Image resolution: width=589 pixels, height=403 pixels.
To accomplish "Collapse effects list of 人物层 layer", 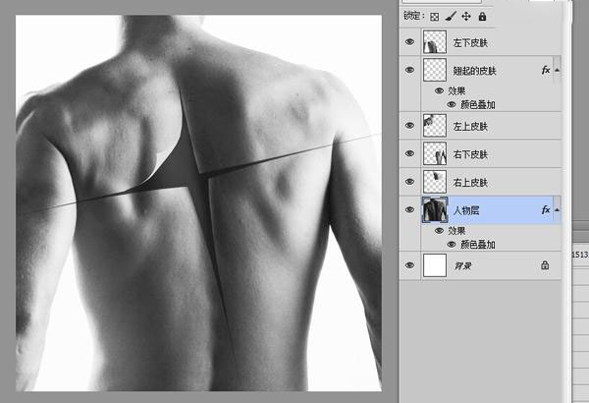I will click(558, 210).
